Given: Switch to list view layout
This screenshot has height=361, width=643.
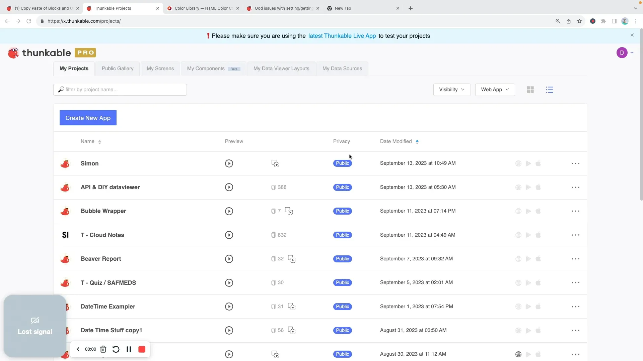Looking at the screenshot, I should (550, 90).
